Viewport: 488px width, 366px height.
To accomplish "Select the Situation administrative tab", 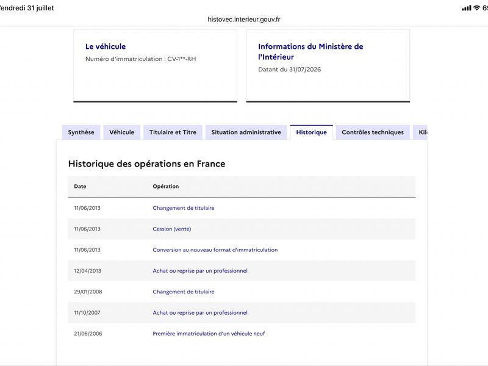I will (246, 132).
